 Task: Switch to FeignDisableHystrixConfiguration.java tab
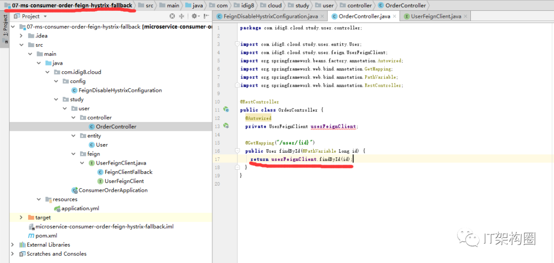point(270,16)
